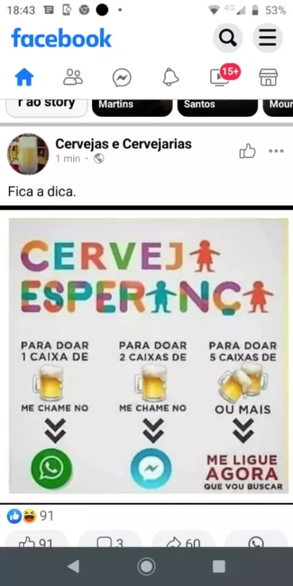
Task: Open the notifications bell icon
Action: click(x=171, y=78)
